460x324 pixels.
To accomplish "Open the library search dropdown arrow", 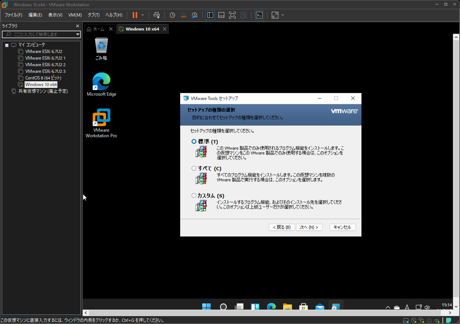I will pyautogui.click(x=78, y=34).
